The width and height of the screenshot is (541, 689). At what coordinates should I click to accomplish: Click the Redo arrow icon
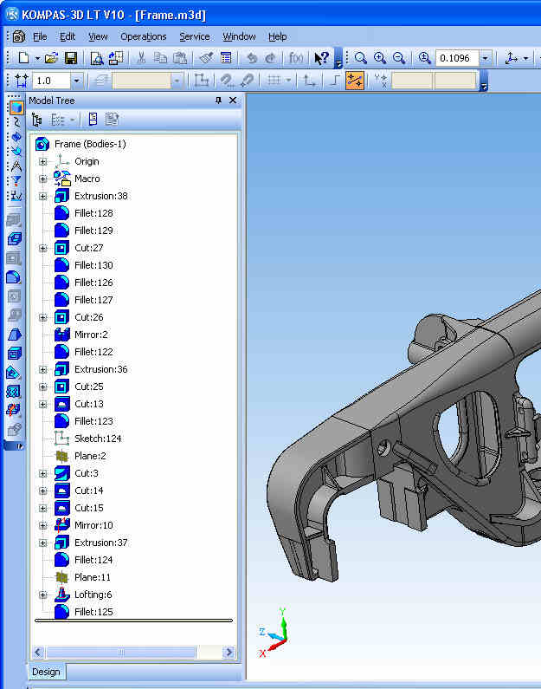click(x=271, y=57)
